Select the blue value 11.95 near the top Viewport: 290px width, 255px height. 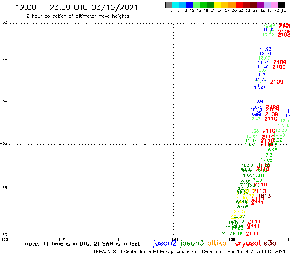click(269, 30)
